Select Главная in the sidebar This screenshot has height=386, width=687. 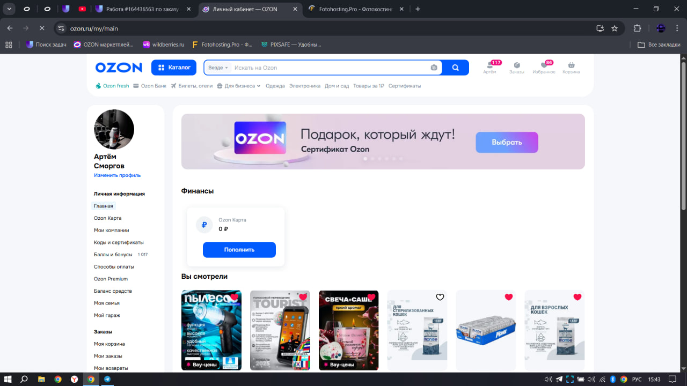(x=104, y=206)
